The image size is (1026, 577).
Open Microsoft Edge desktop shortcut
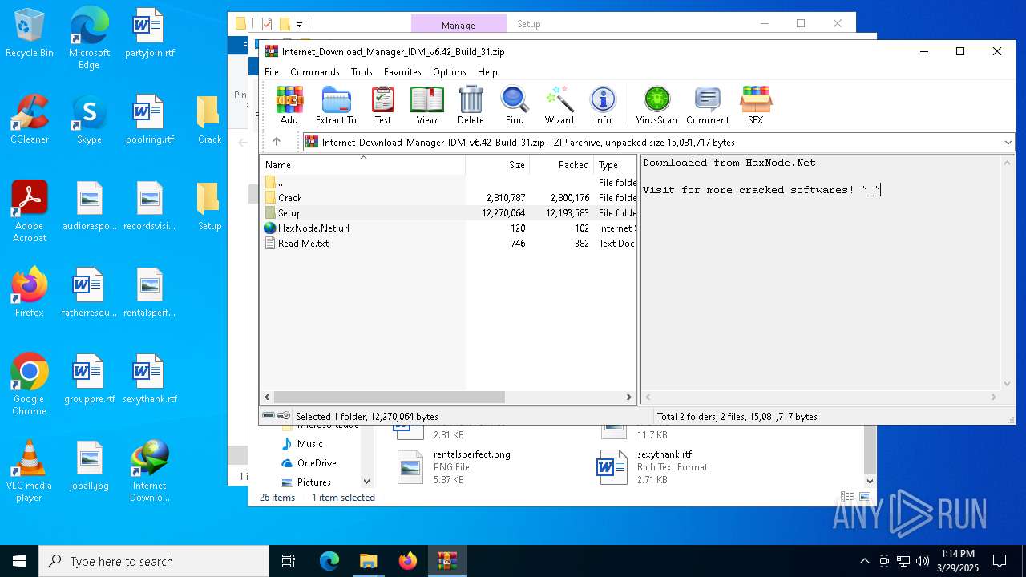tap(89, 38)
